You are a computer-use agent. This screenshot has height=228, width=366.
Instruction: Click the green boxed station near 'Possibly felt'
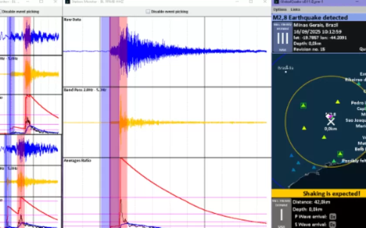(340, 154)
